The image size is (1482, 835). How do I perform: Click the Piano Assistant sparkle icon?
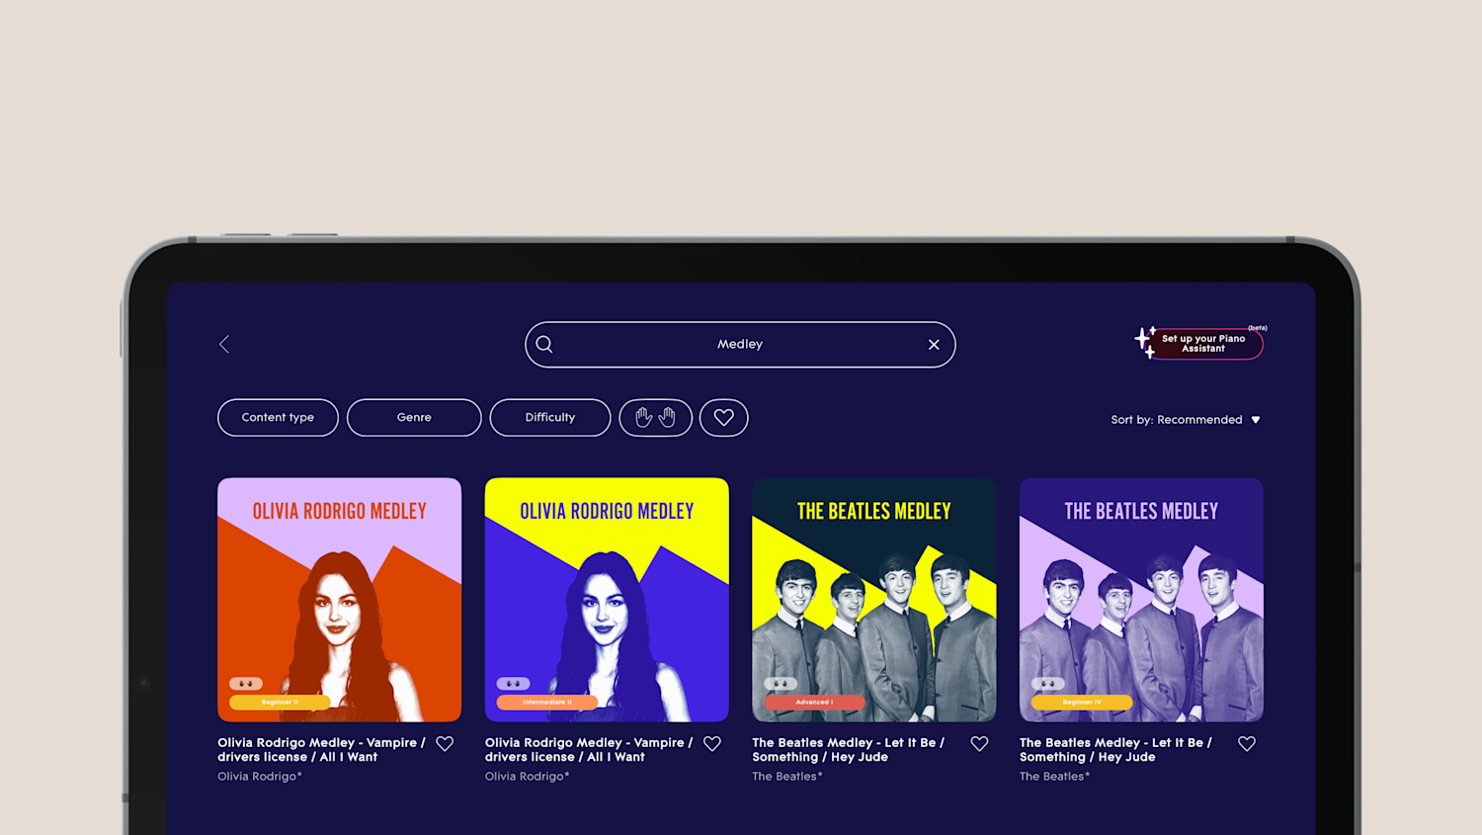pos(1146,342)
